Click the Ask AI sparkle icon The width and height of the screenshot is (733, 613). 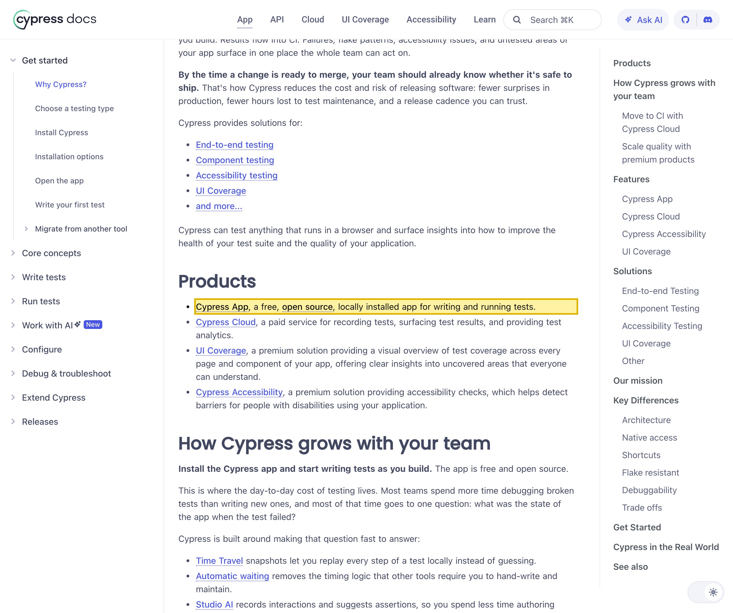click(x=628, y=19)
